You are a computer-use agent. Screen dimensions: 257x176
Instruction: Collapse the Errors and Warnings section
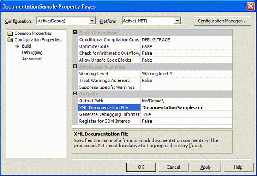pos(75,67)
